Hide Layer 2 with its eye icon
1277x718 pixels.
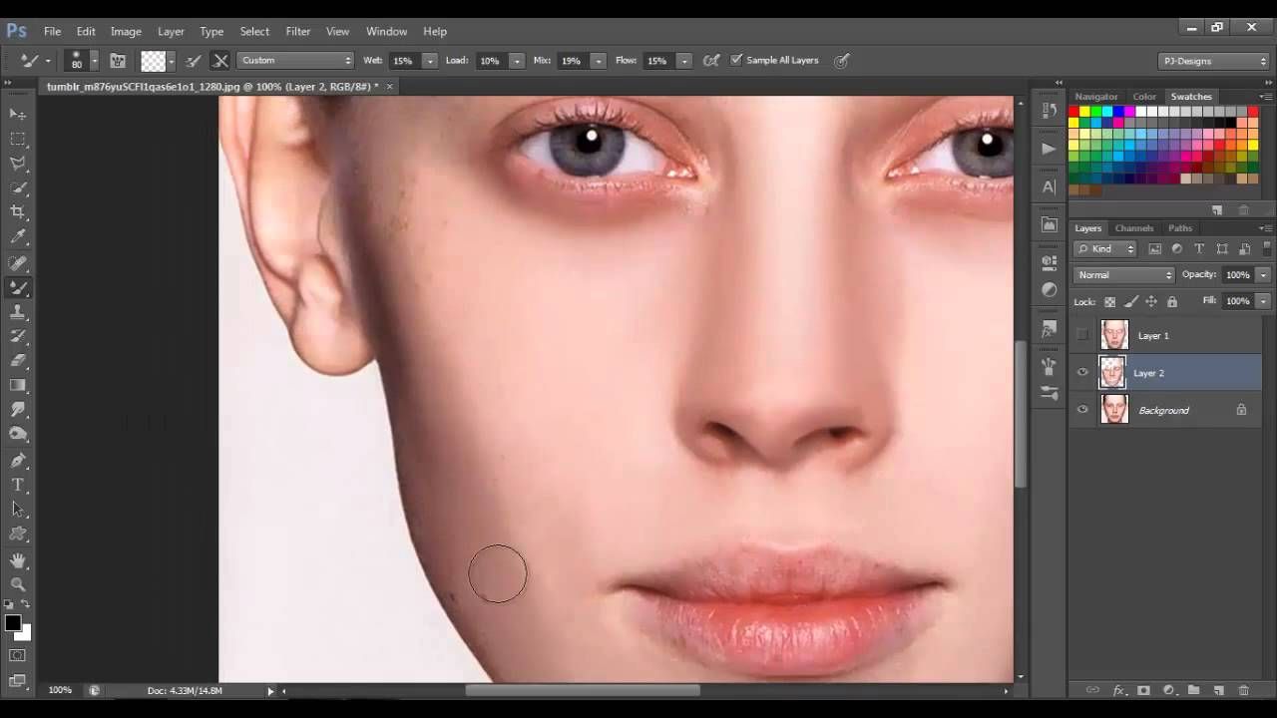coord(1082,373)
